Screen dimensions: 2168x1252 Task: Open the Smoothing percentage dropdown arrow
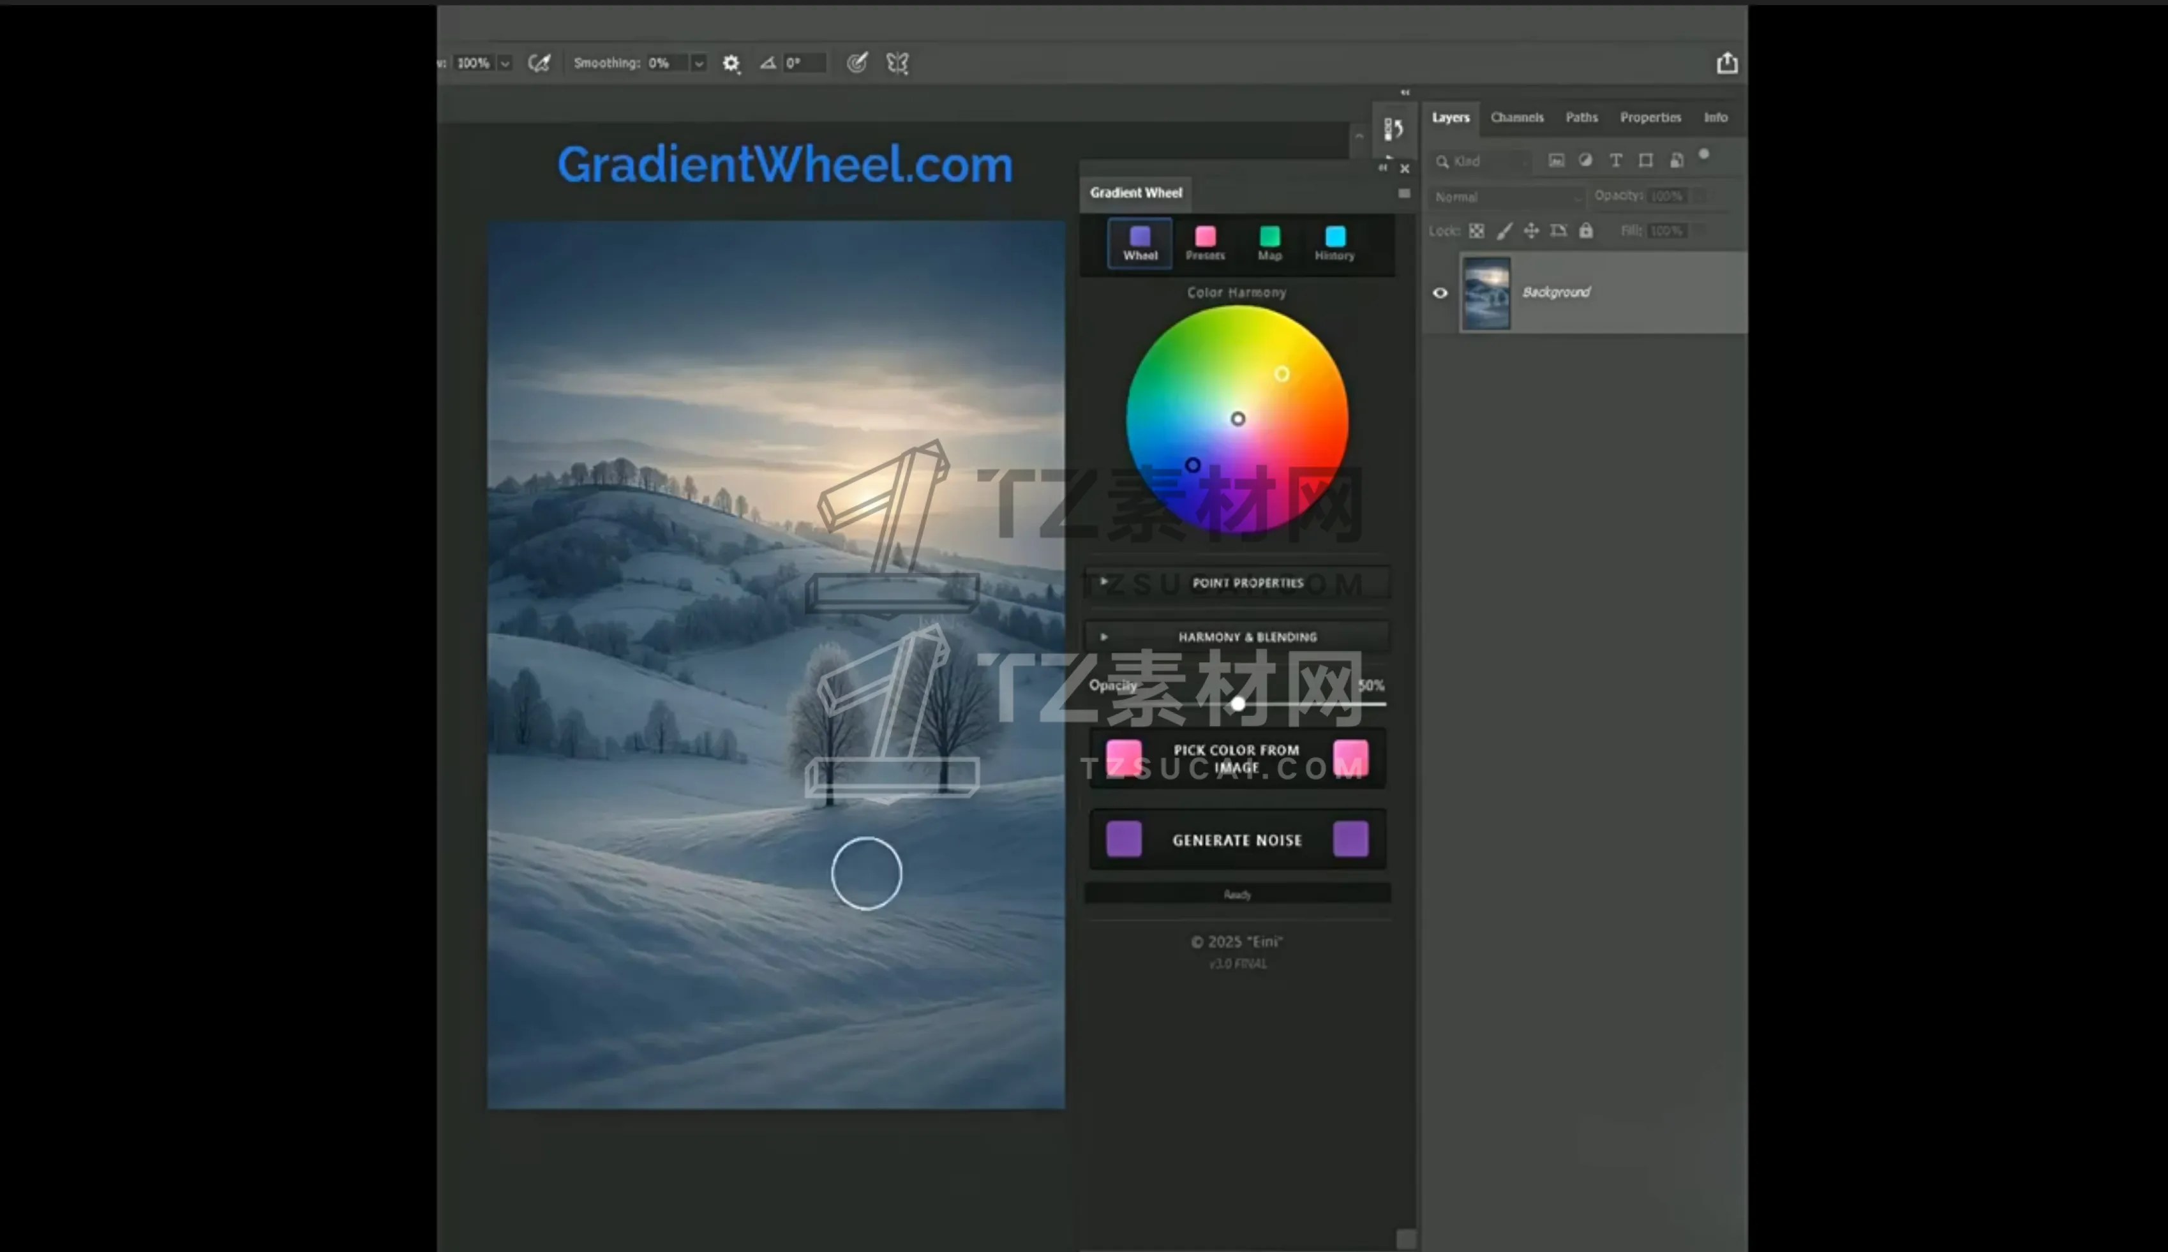(x=698, y=64)
